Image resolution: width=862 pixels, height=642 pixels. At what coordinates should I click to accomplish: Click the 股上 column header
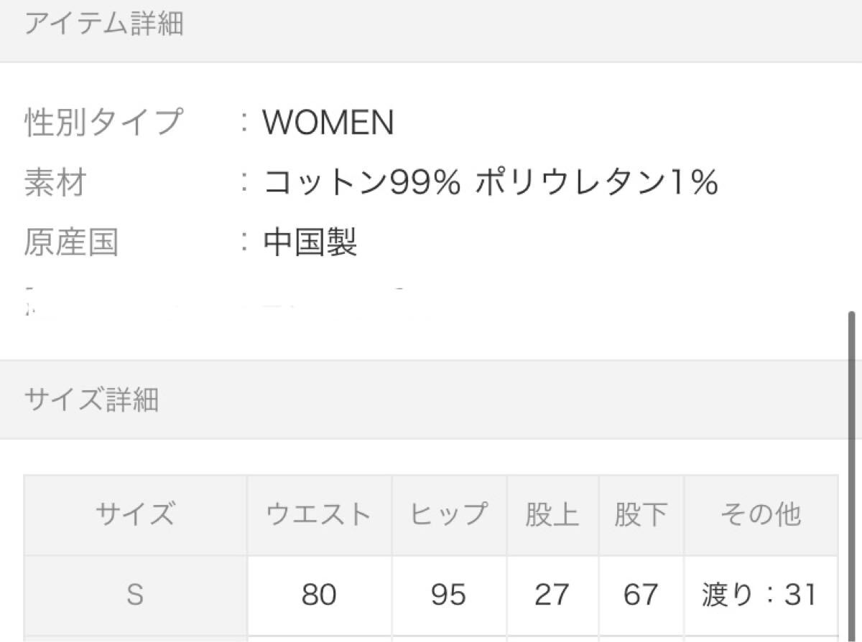point(552,514)
